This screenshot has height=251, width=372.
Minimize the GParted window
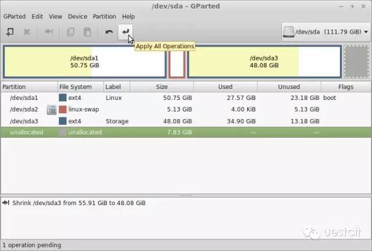[341, 6]
